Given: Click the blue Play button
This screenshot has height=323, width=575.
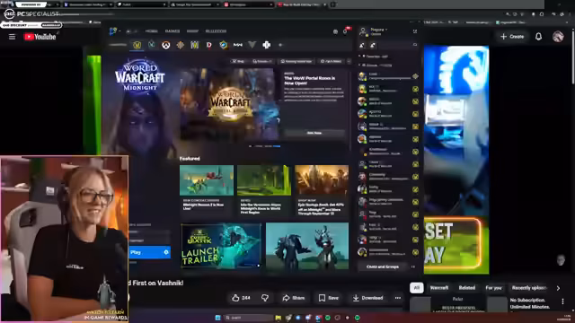Looking at the screenshot, I should coord(146,252).
